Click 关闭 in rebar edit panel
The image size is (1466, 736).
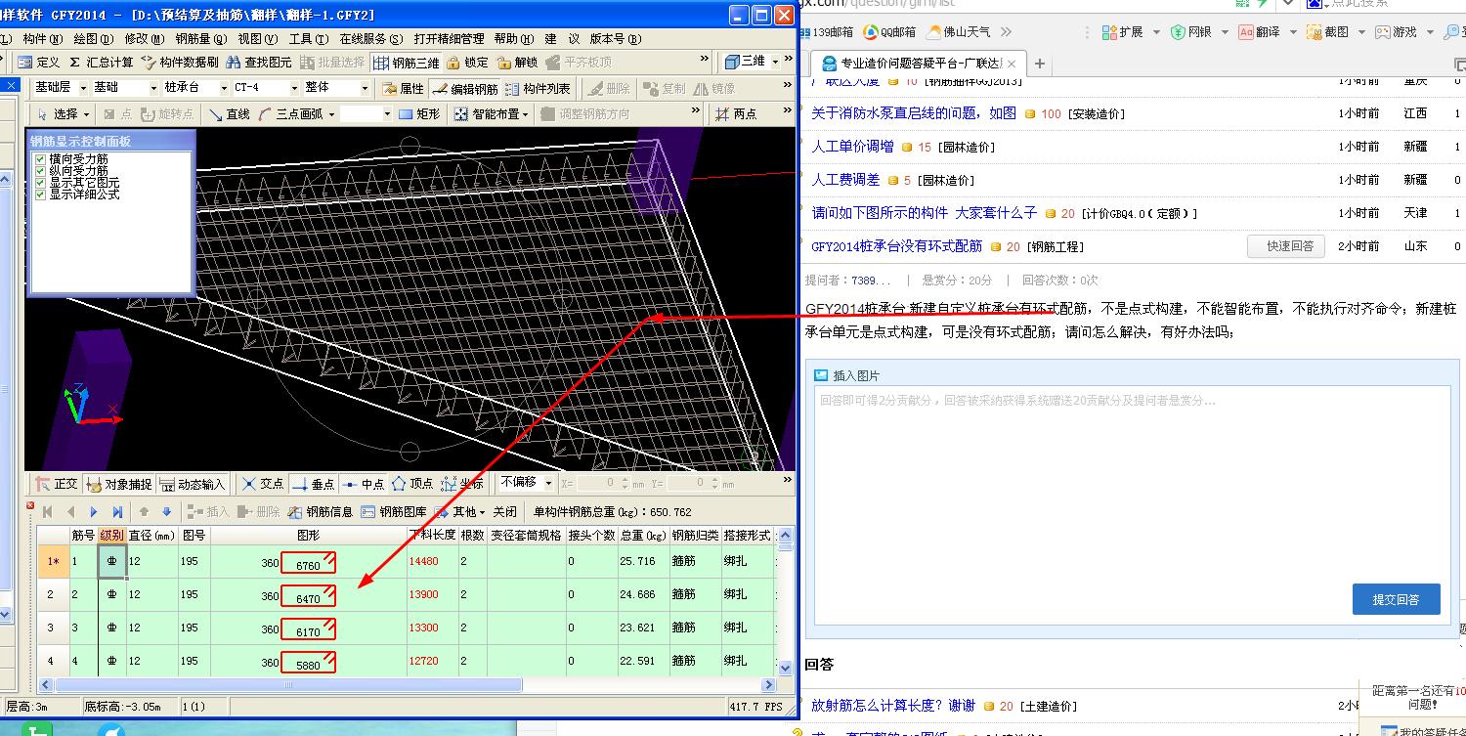point(504,512)
